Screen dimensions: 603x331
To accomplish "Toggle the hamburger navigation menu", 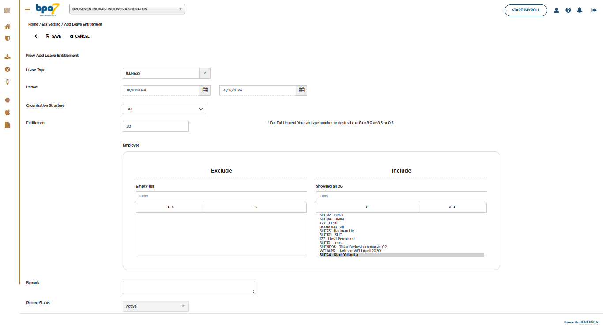I will click(x=27, y=9).
